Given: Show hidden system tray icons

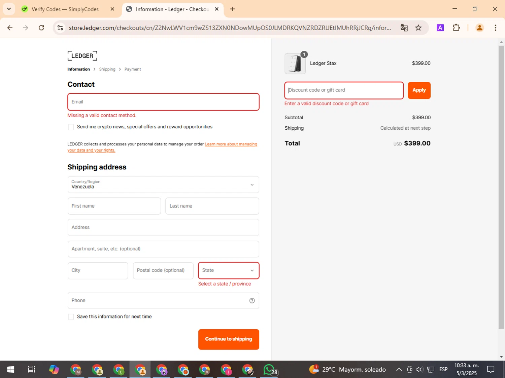Looking at the screenshot, I should pyautogui.click(x=399, y=370).
